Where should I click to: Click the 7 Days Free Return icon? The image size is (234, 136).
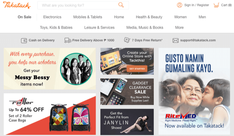pos(127,40)
